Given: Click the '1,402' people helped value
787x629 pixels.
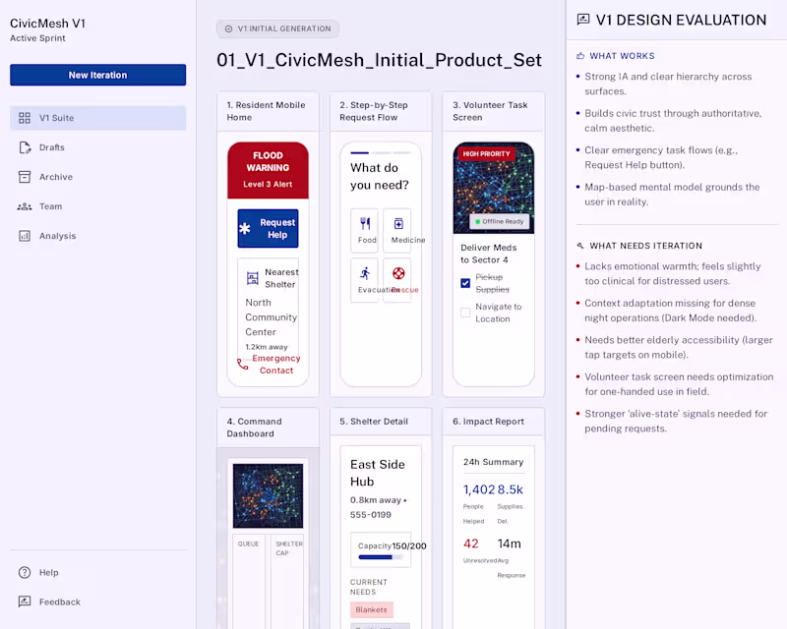Looking at the screenshot, I should tap(479, 489).
